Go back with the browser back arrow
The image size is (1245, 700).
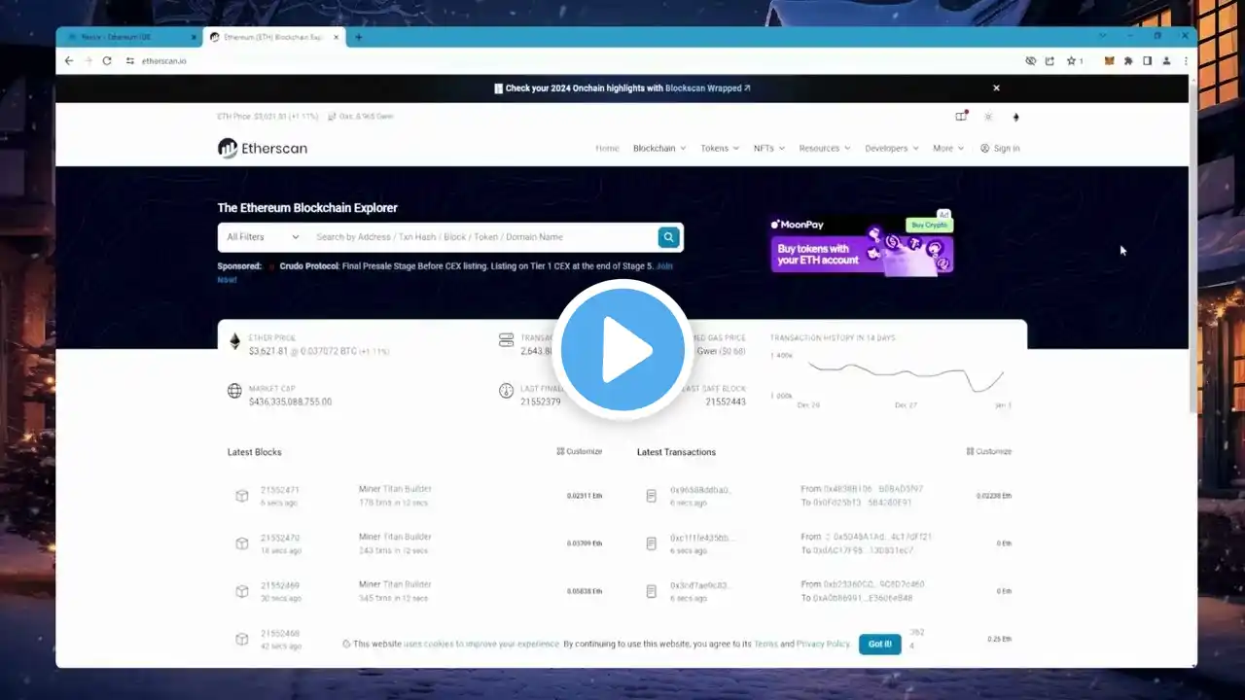[x=68, y=60]
